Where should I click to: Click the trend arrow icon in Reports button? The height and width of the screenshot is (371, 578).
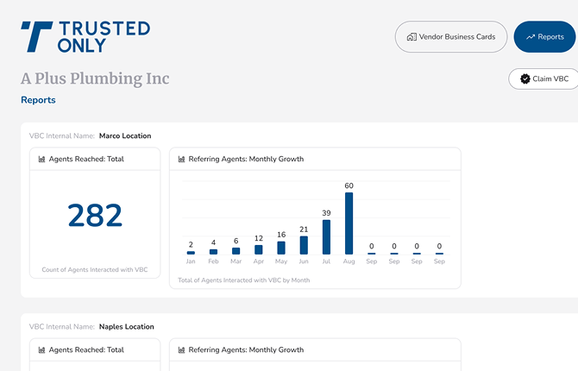click(x=529, y=37)
